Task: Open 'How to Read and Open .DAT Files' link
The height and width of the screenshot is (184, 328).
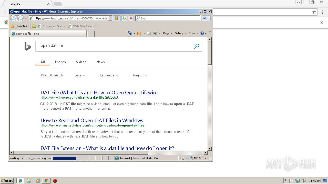Action: coord(92,120)
